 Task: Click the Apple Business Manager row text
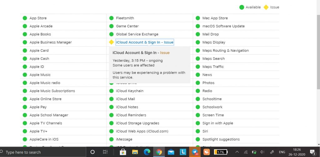coord(51,42)
